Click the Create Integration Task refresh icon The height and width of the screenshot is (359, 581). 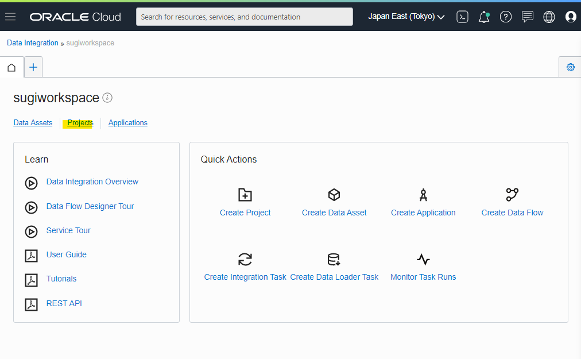click(x=245, y=259)
